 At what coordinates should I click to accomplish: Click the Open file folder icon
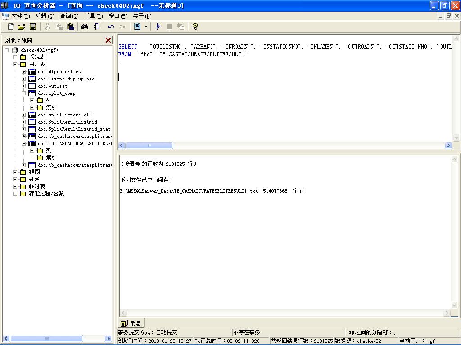(21, 27)
